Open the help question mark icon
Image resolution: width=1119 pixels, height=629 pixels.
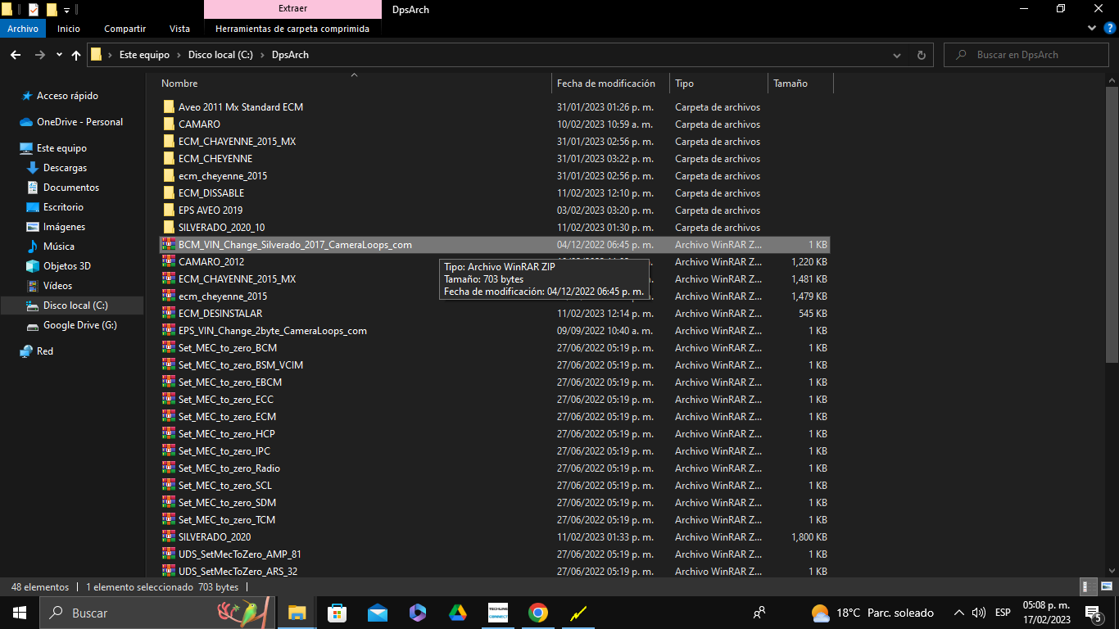(1111, 28)
